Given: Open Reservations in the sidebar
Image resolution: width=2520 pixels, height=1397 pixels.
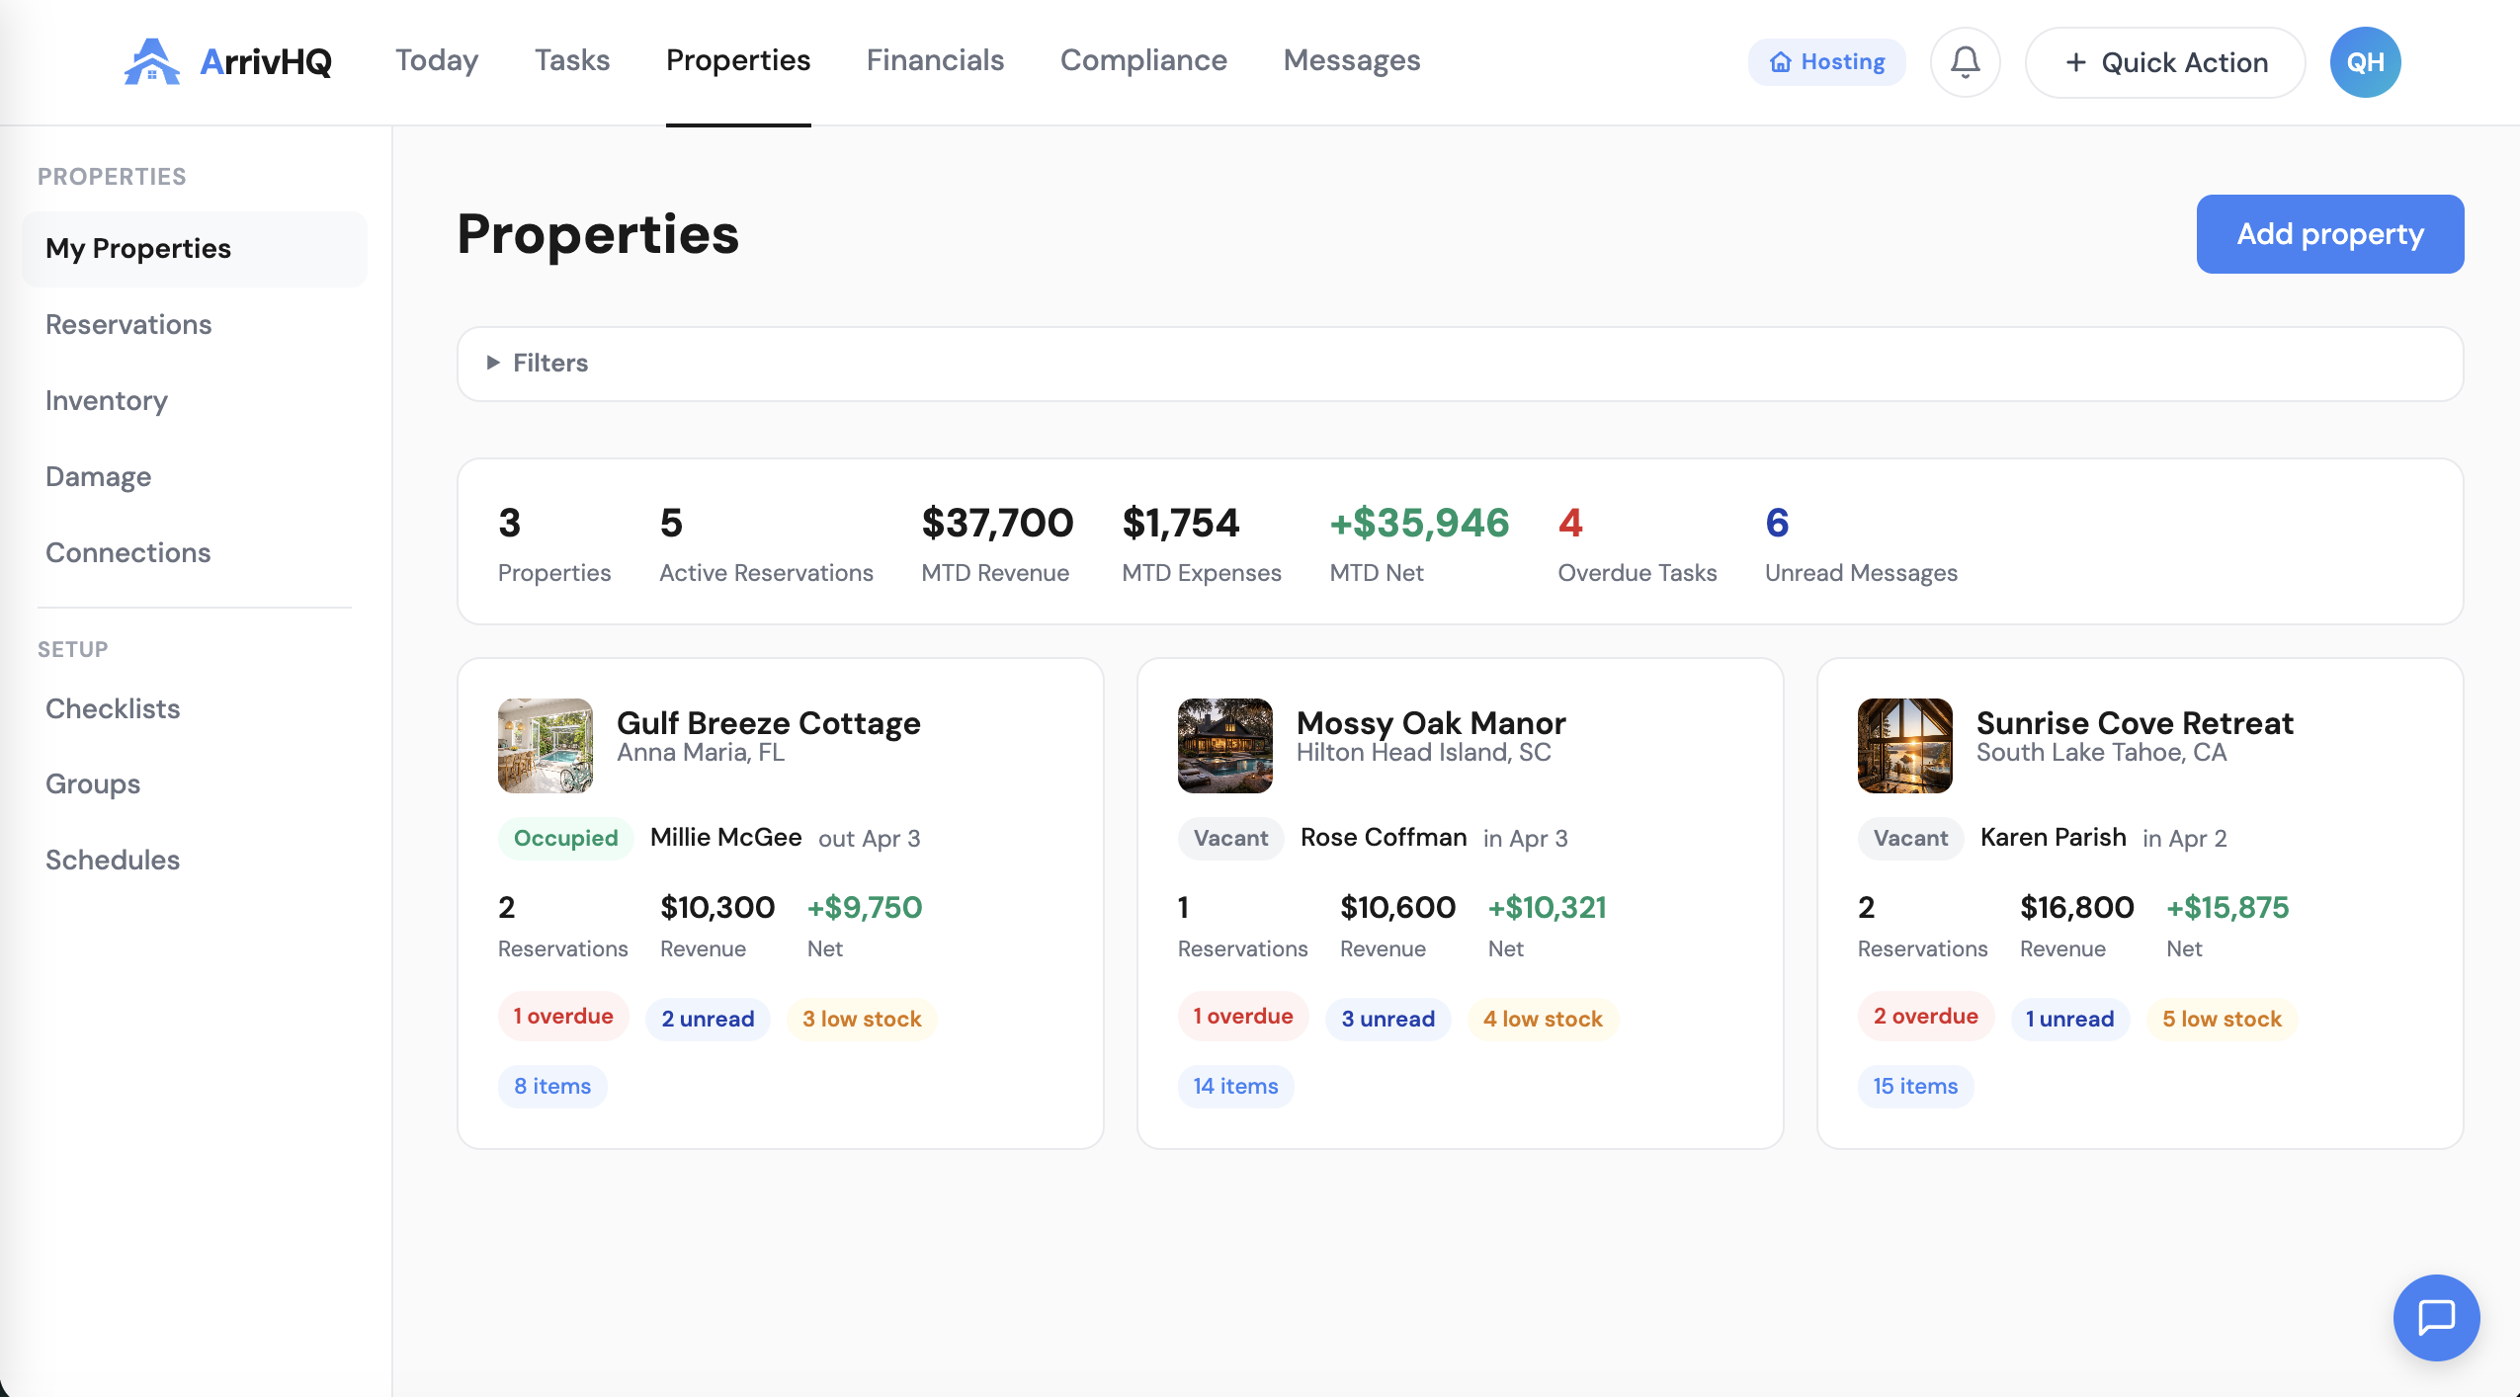Looking at the screenshot, I should click(128, 324).
